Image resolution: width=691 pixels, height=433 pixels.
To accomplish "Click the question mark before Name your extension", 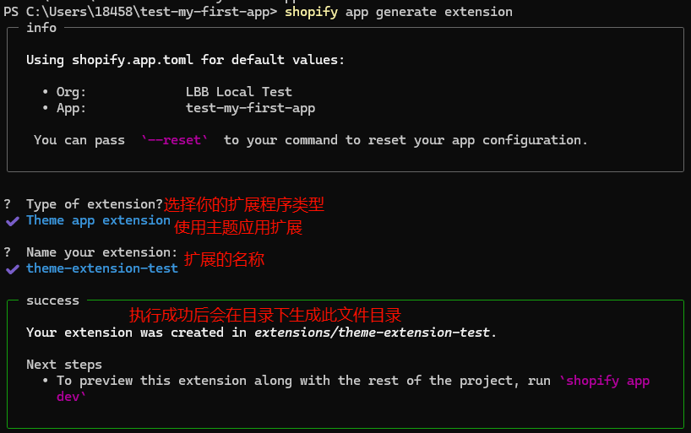I will [8, 252].
